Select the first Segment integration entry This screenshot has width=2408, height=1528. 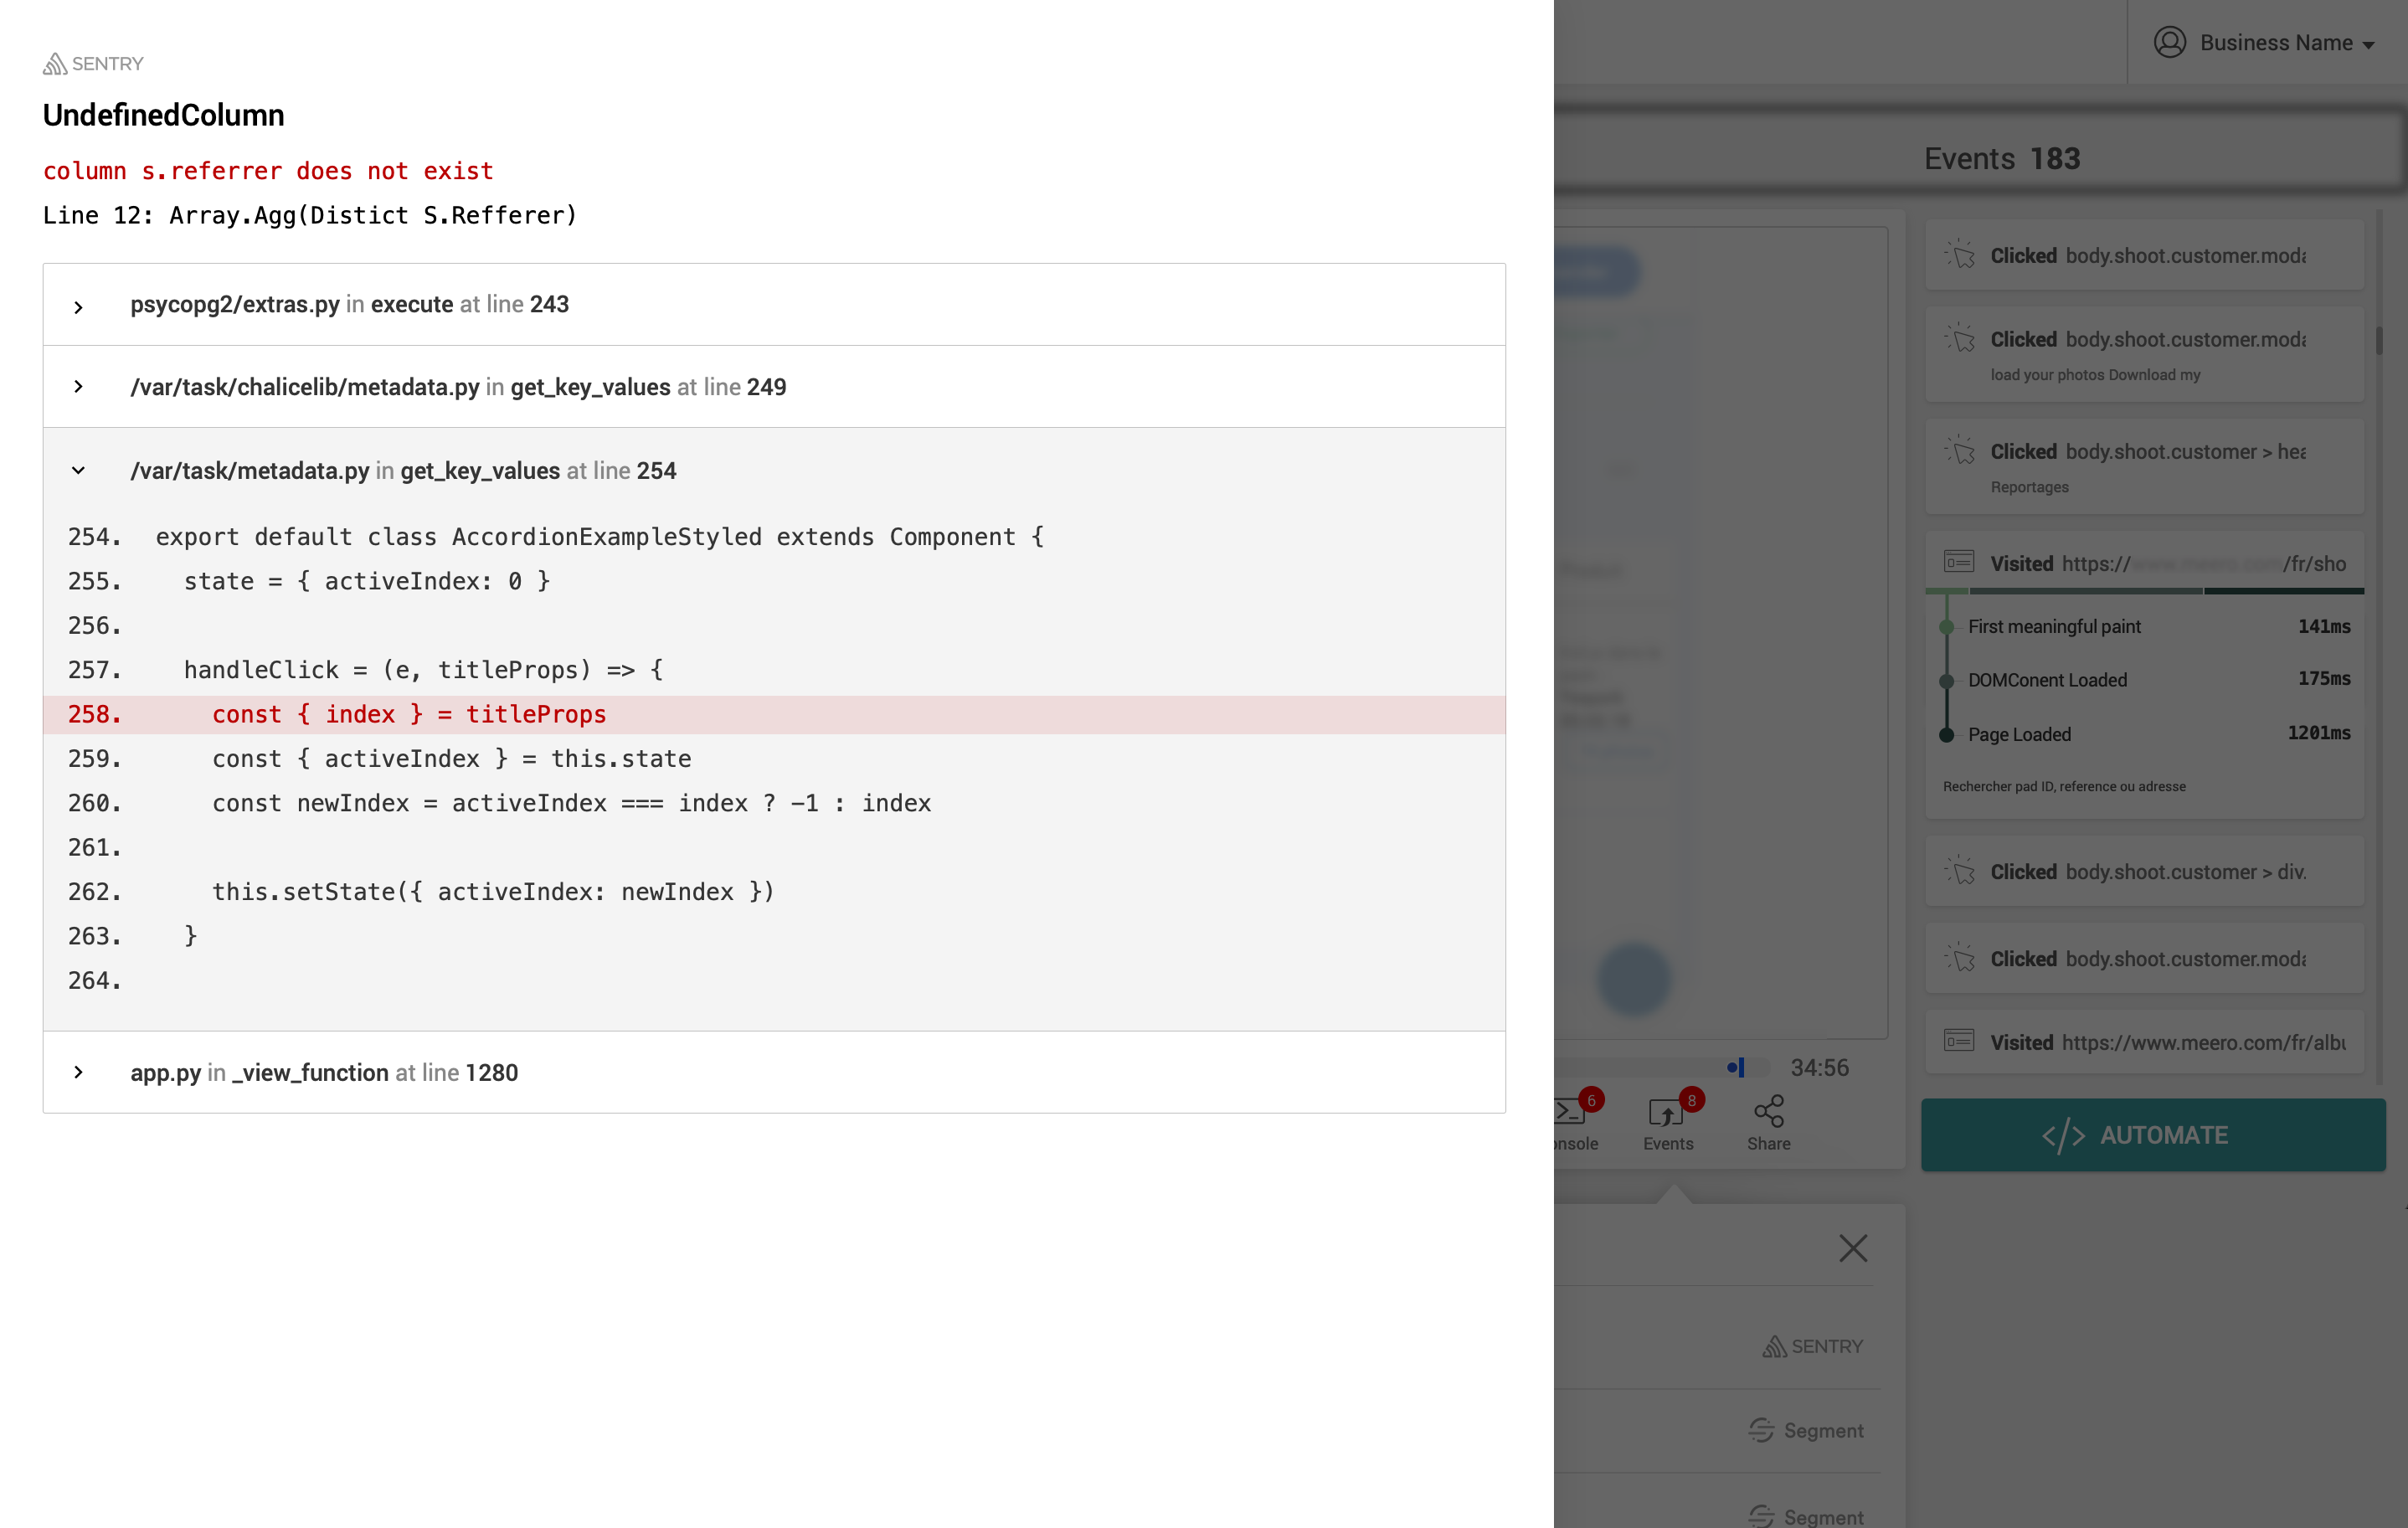[x=1806, y=1431]
